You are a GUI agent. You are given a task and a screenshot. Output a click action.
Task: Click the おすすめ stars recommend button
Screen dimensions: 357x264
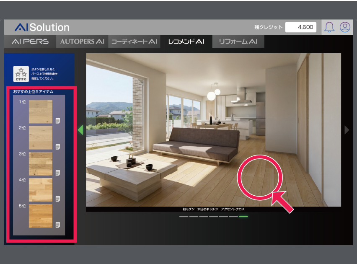coord(21,74)
